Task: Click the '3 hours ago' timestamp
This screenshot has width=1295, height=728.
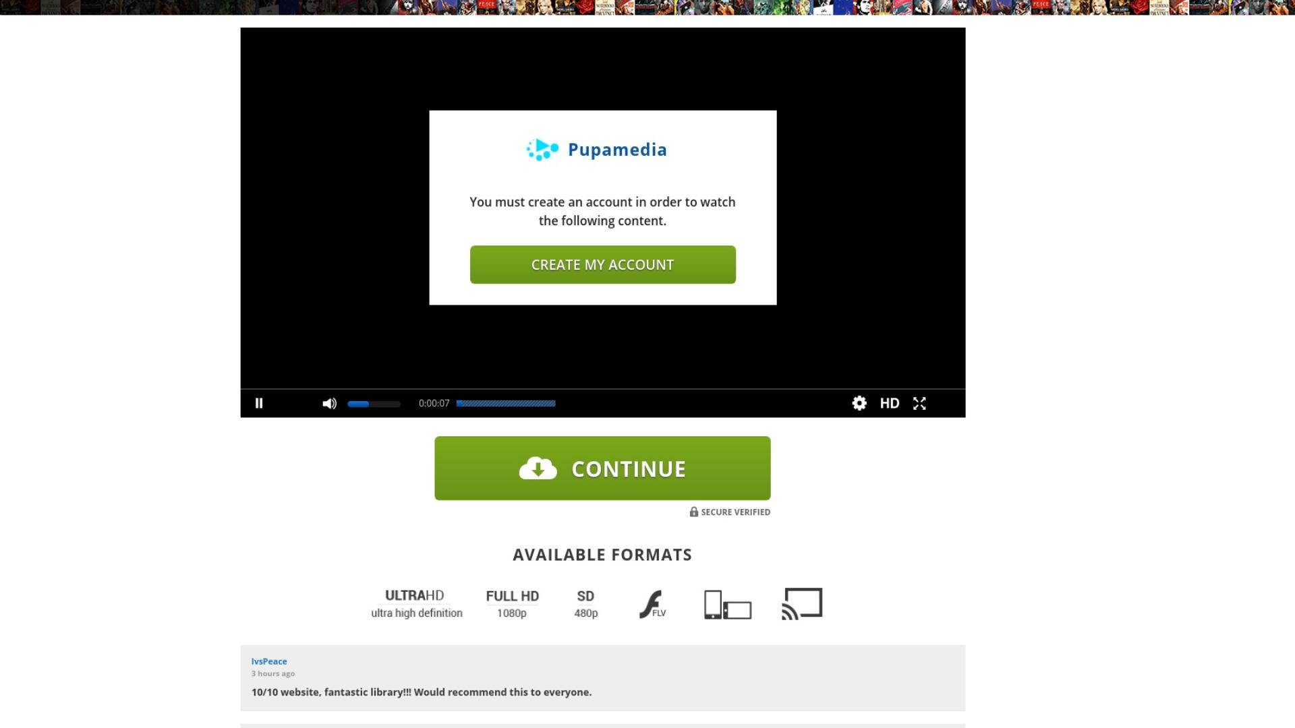Action: [273, 673]
